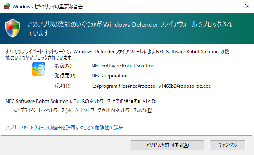This screenshot has height=155, width=254.
Task: Click the 発行元(P): label
Action: click(x=65, y=76)
